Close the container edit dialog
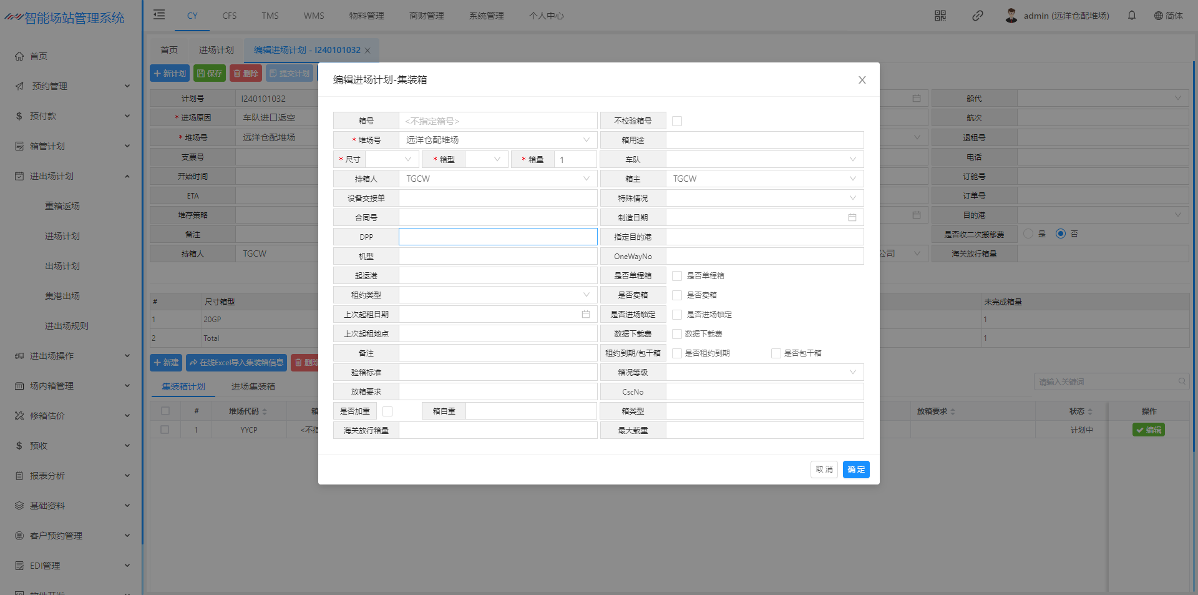This screenshot has width=1198, height=595. tap(862, 80)
